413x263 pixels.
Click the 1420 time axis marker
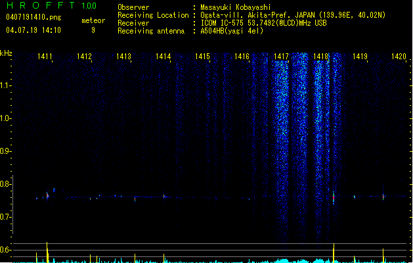pos(399,57)
